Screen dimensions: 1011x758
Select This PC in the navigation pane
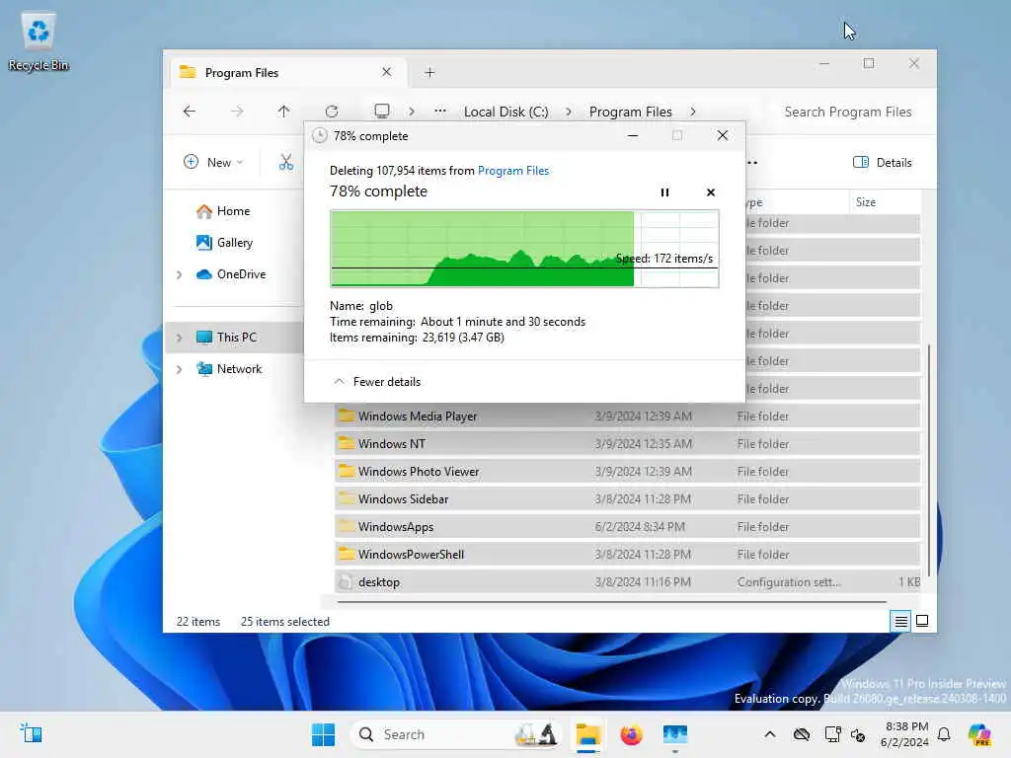(226, 338)
